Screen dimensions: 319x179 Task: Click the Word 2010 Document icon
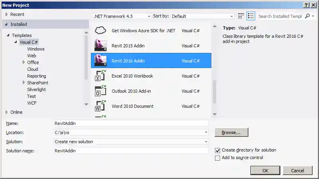(x=100, y=106)
